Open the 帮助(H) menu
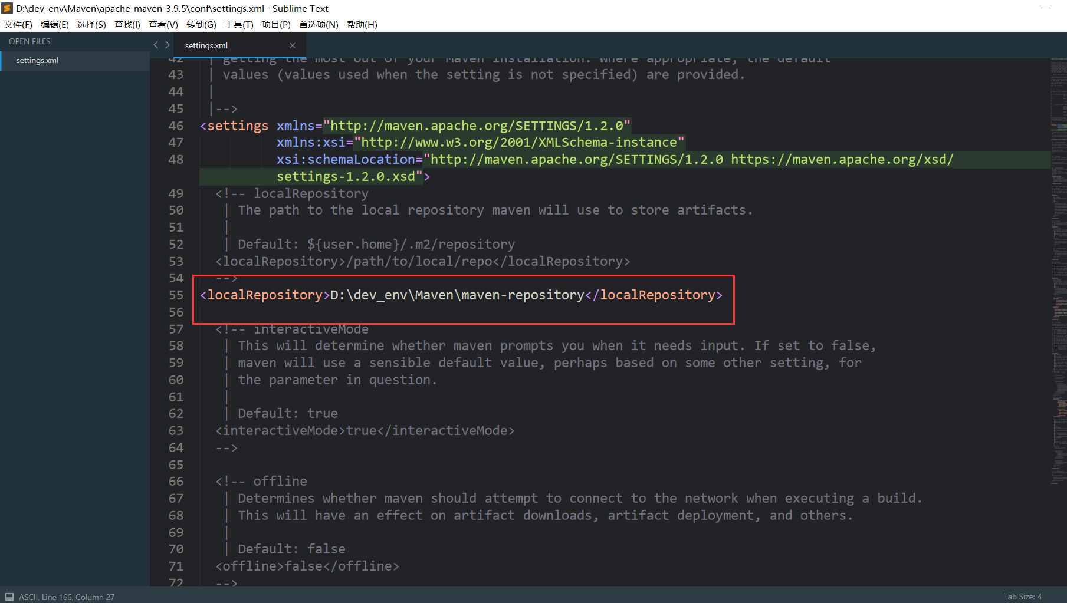Image resolution: width=1067 pixels, height=603 pixels. click(362, 24)
